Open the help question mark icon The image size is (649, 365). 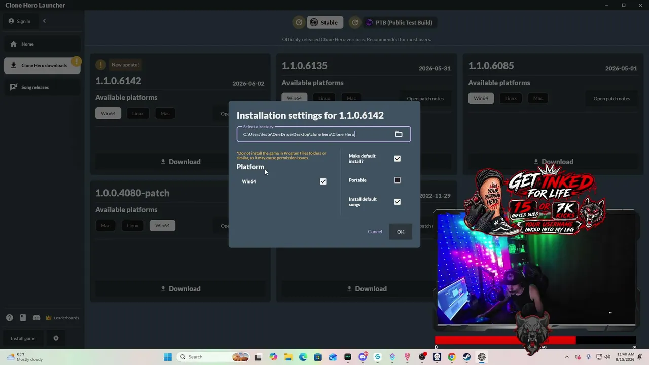[10, 318]
